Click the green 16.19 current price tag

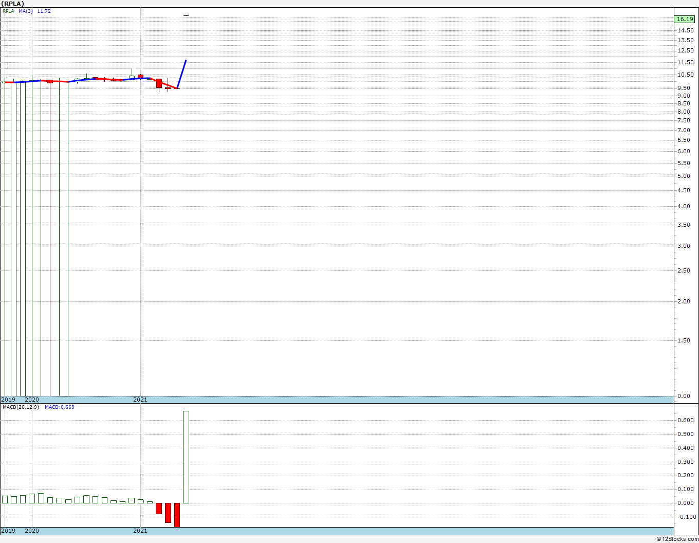(x=685, y=19)
